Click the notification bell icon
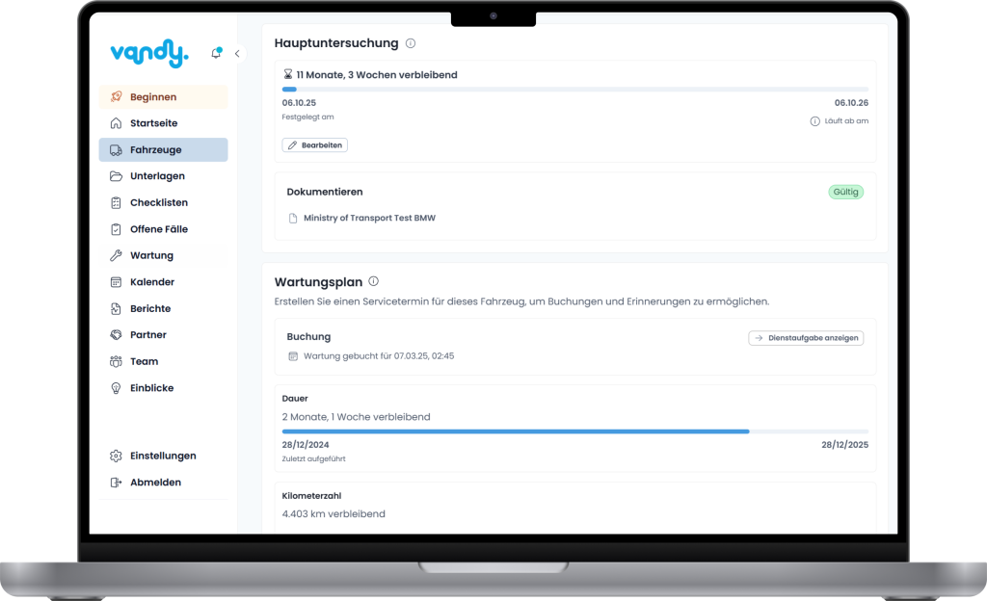This screenshot has height=601, width=987. coord(216,54)
